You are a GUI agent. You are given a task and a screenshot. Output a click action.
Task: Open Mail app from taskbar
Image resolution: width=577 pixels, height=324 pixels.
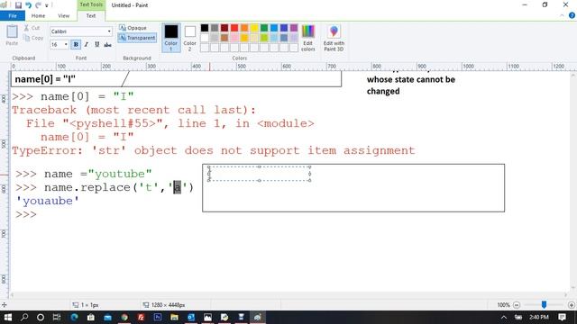tap(107, 318)
